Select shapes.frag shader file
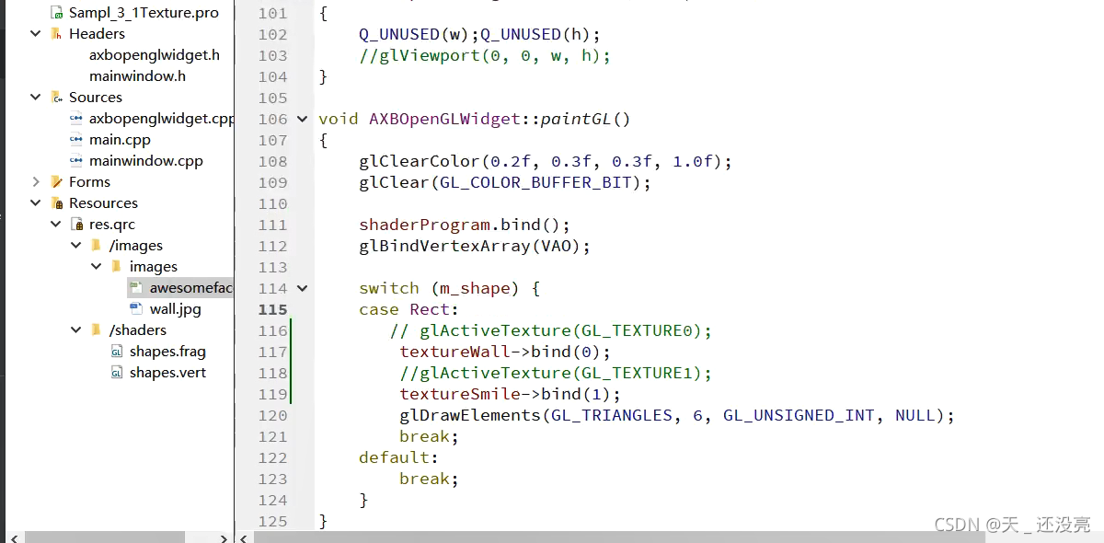 pyautogui.click(x=167, y=352)
